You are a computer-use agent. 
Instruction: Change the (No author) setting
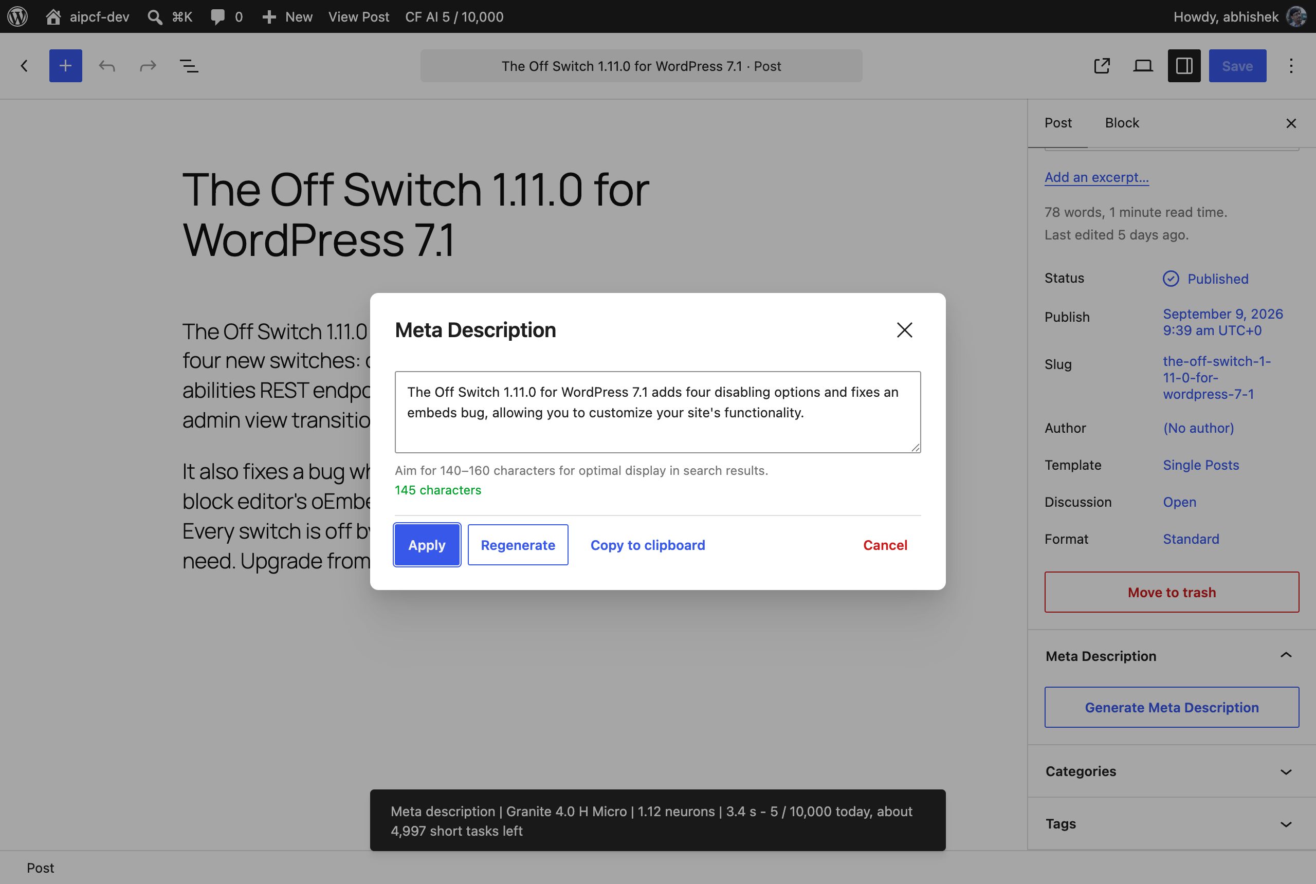(1198, 428)
